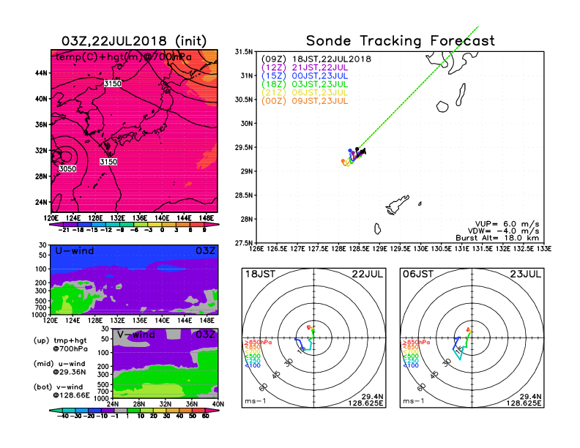This screenshot has height=448, width=580.
Task: Click the small island outline near 28N 129E
Action: click(377, 229)
